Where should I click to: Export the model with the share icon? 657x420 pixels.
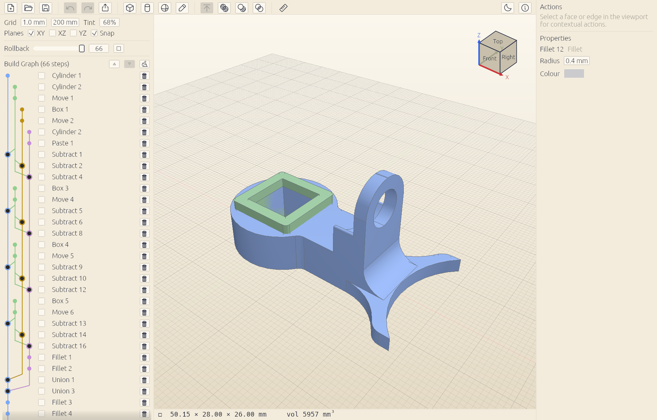[105, 8]
